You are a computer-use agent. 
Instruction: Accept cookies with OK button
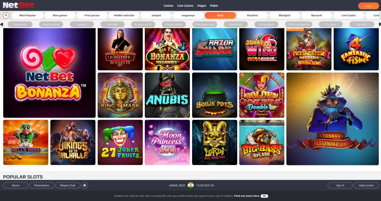[264, 196]
